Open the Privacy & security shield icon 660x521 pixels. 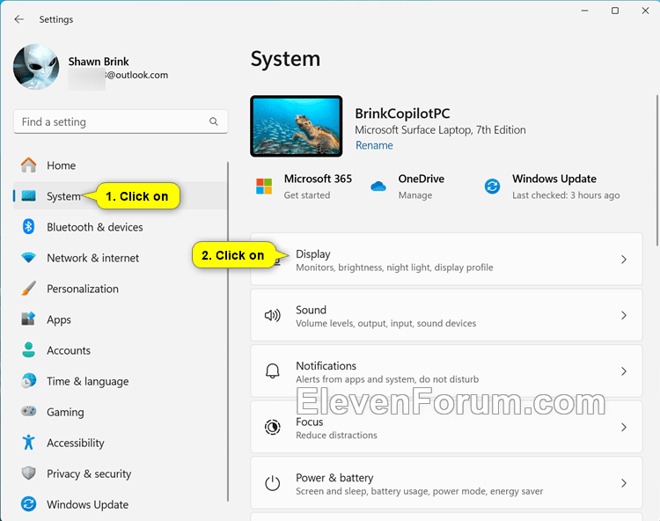(29, 473)
